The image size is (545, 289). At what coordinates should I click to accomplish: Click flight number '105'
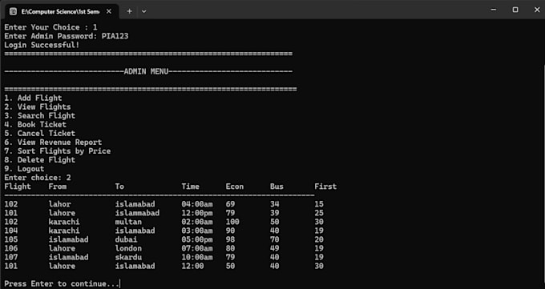click(x=10, y=239)
